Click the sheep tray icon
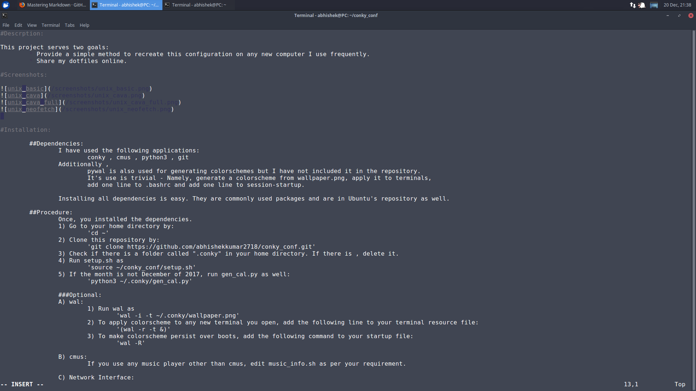The height and width of the screenshot is (391, 696). pos(642,5)
